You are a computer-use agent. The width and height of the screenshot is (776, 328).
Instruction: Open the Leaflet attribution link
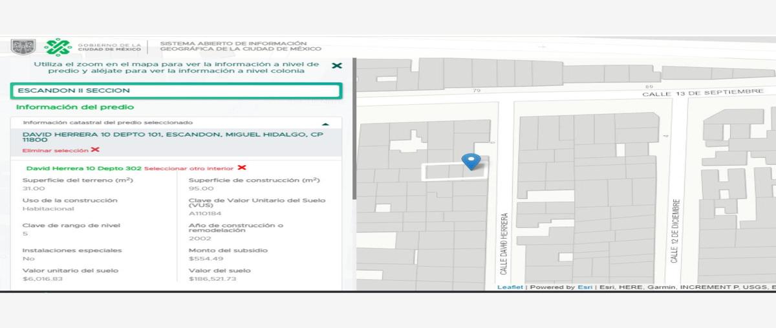pos(510,287)
